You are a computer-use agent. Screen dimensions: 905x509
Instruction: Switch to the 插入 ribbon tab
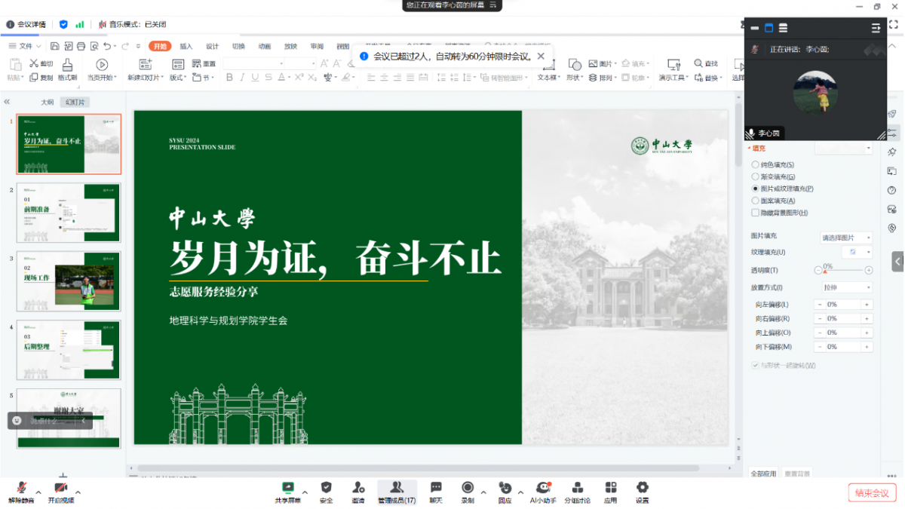click(x=186, y=47)
